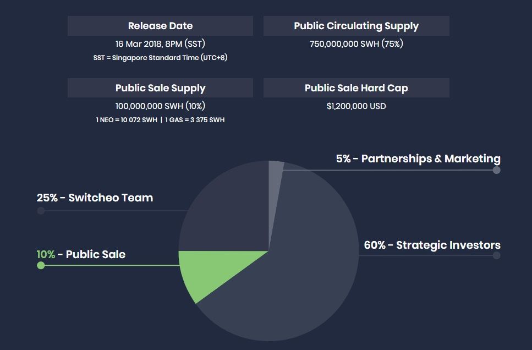The height and width of the screenshot is (350, 532).
Task: Click the $1,200,000 USD hard cap value
Action: [x=356, y=106]
